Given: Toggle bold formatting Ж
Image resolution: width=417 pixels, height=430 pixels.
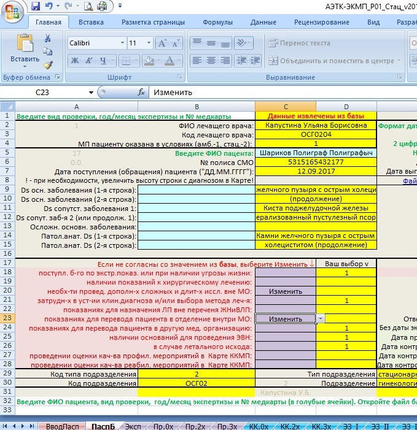Looking at the screenshot, I should pos(75,61).
